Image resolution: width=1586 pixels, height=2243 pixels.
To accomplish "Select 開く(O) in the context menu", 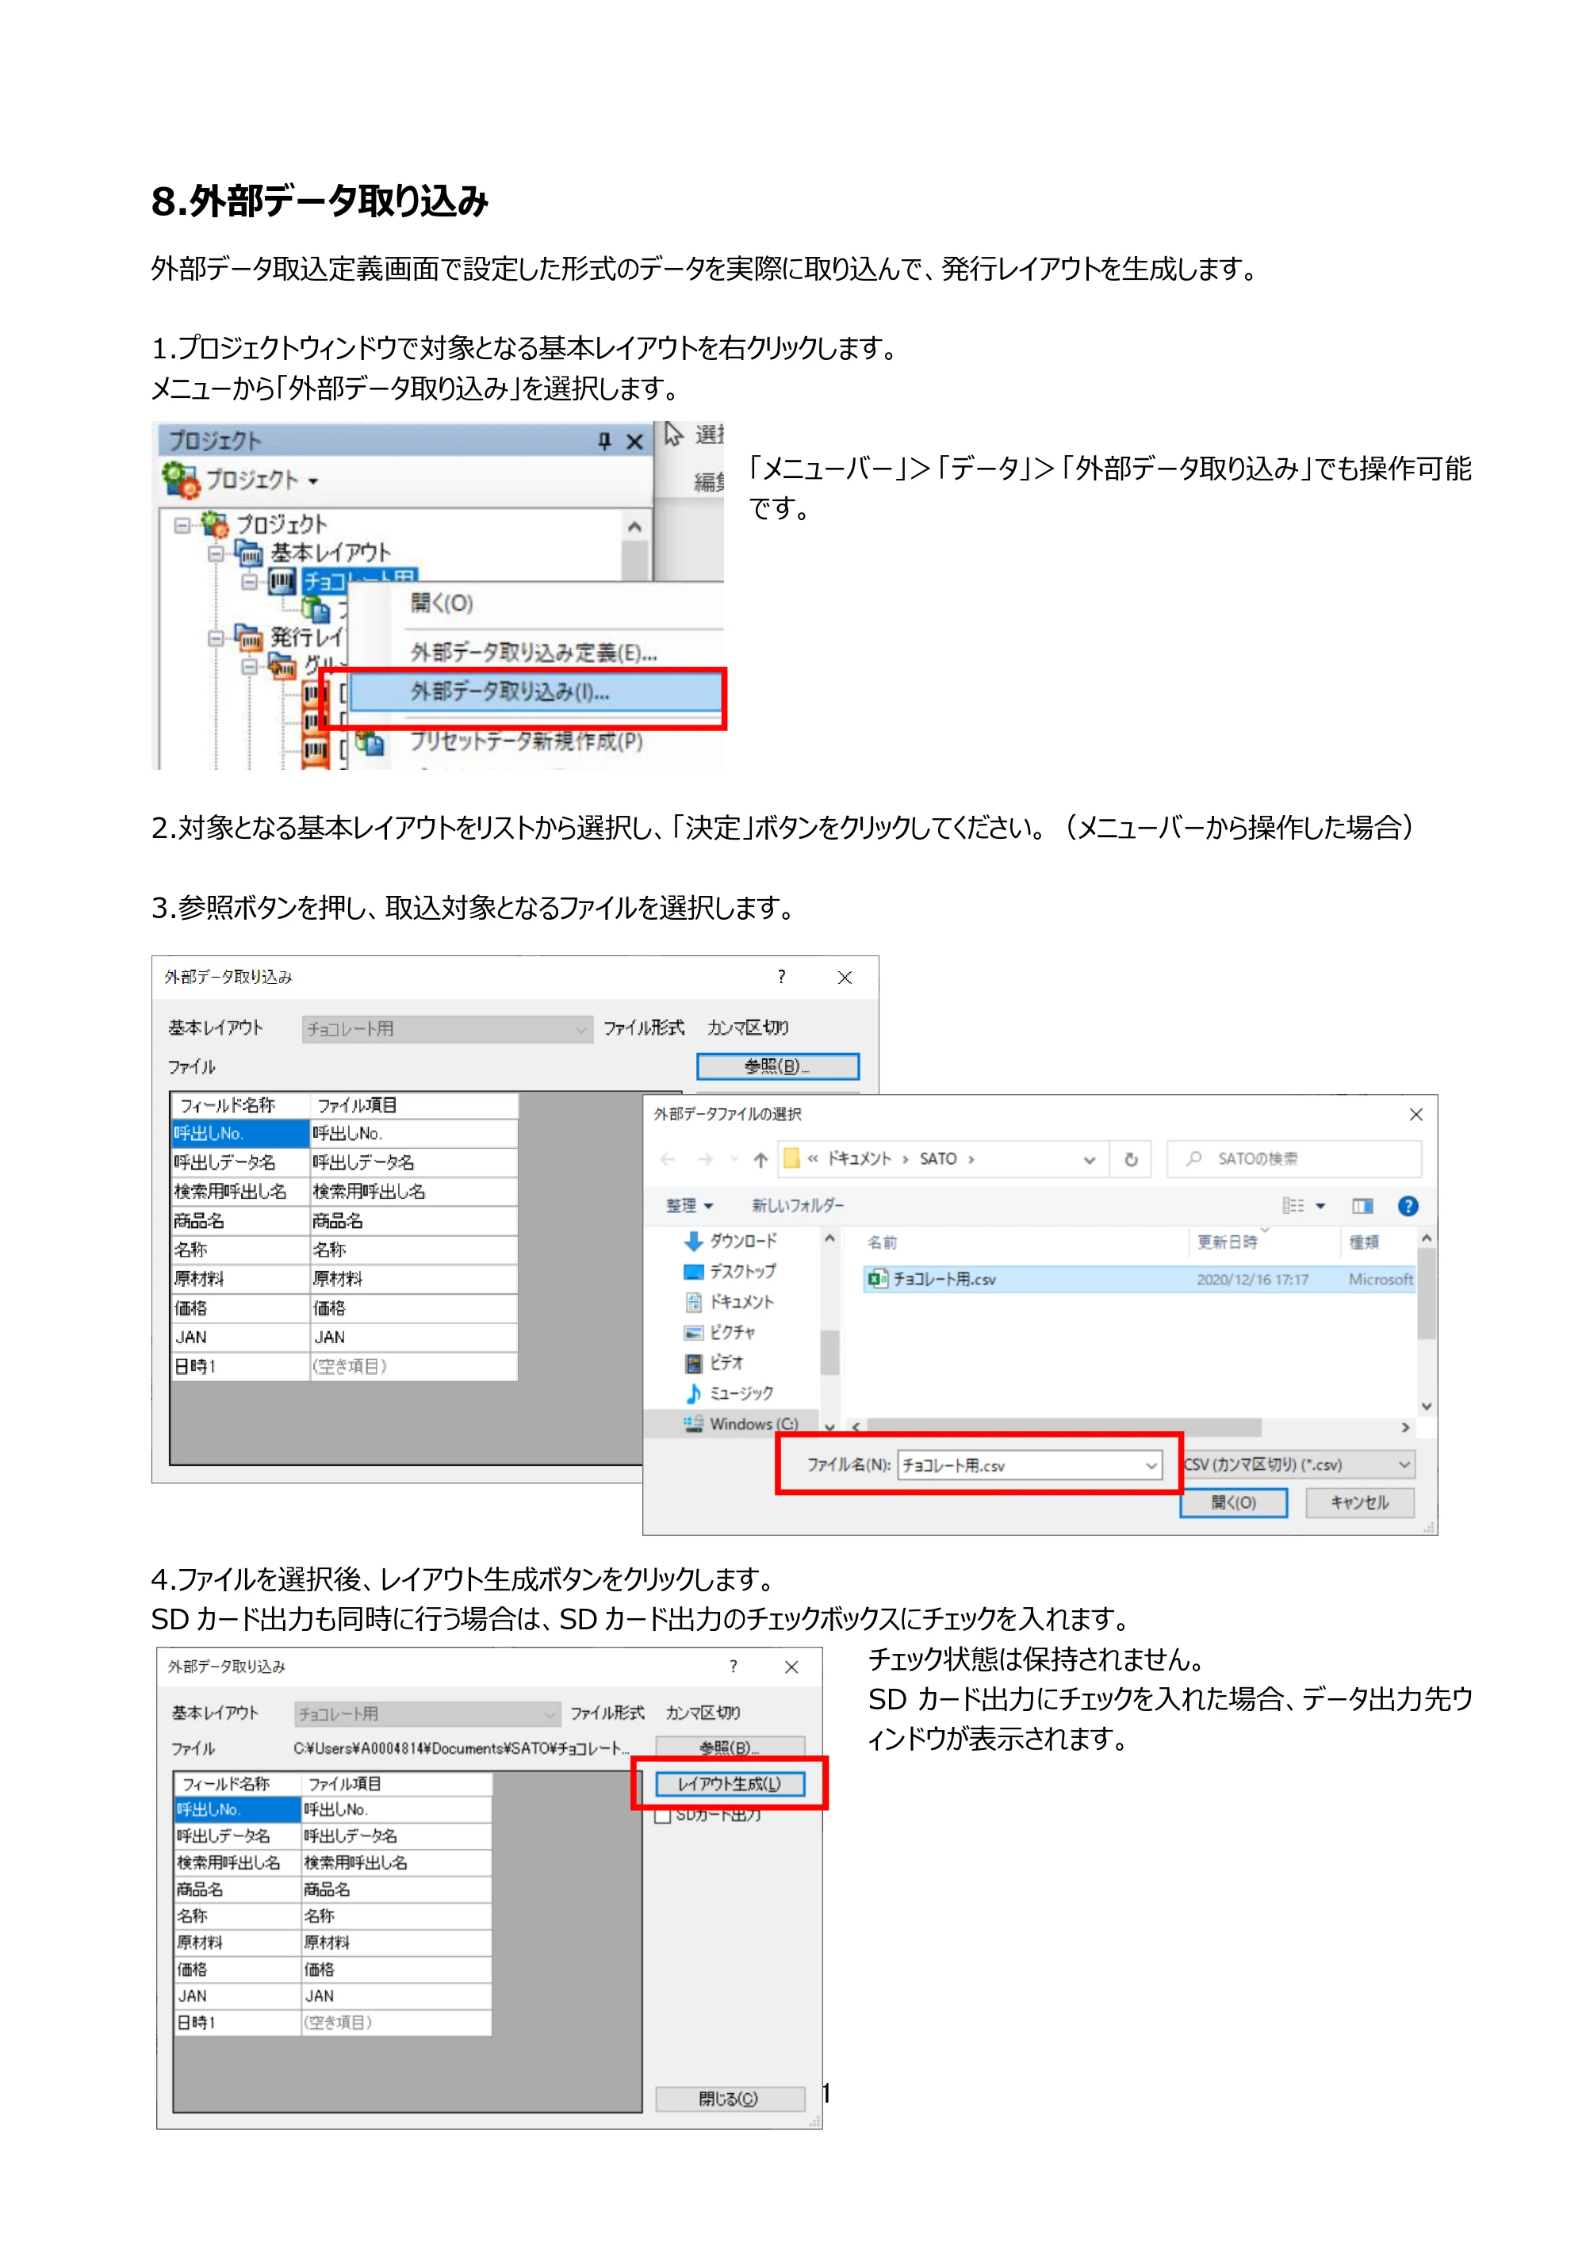I will pos(442,603).
